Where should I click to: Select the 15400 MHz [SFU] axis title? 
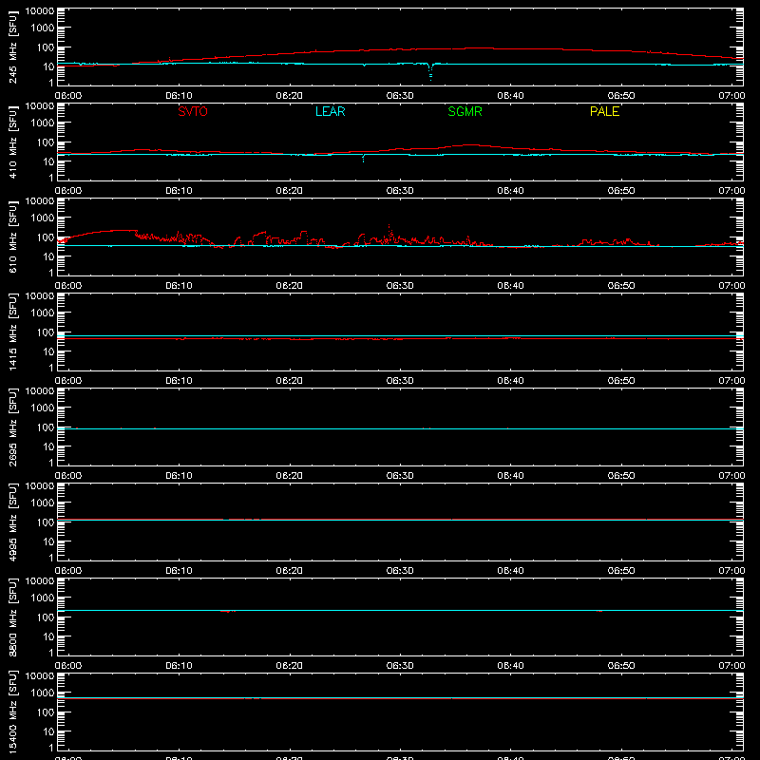pos(12,712)
